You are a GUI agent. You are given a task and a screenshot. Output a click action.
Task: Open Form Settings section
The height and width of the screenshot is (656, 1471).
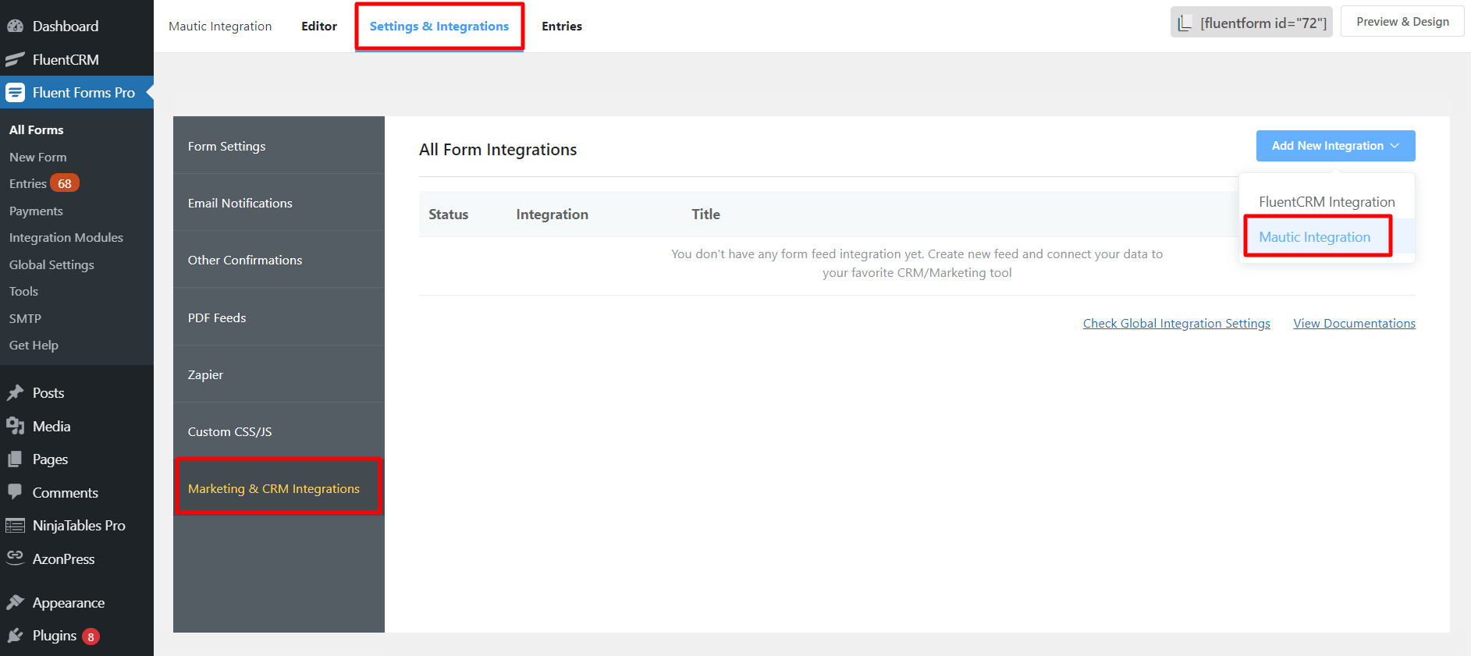tap(279, 146)
